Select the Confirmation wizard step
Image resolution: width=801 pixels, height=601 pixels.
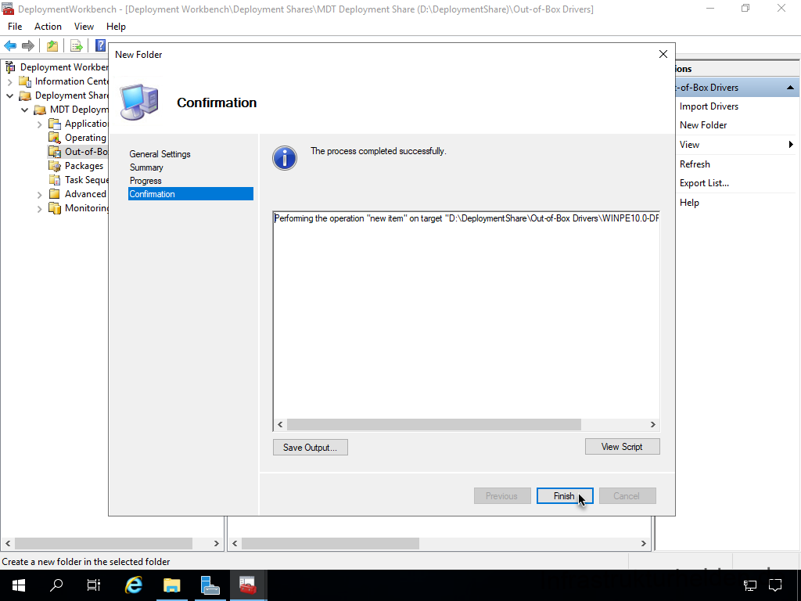191,194
